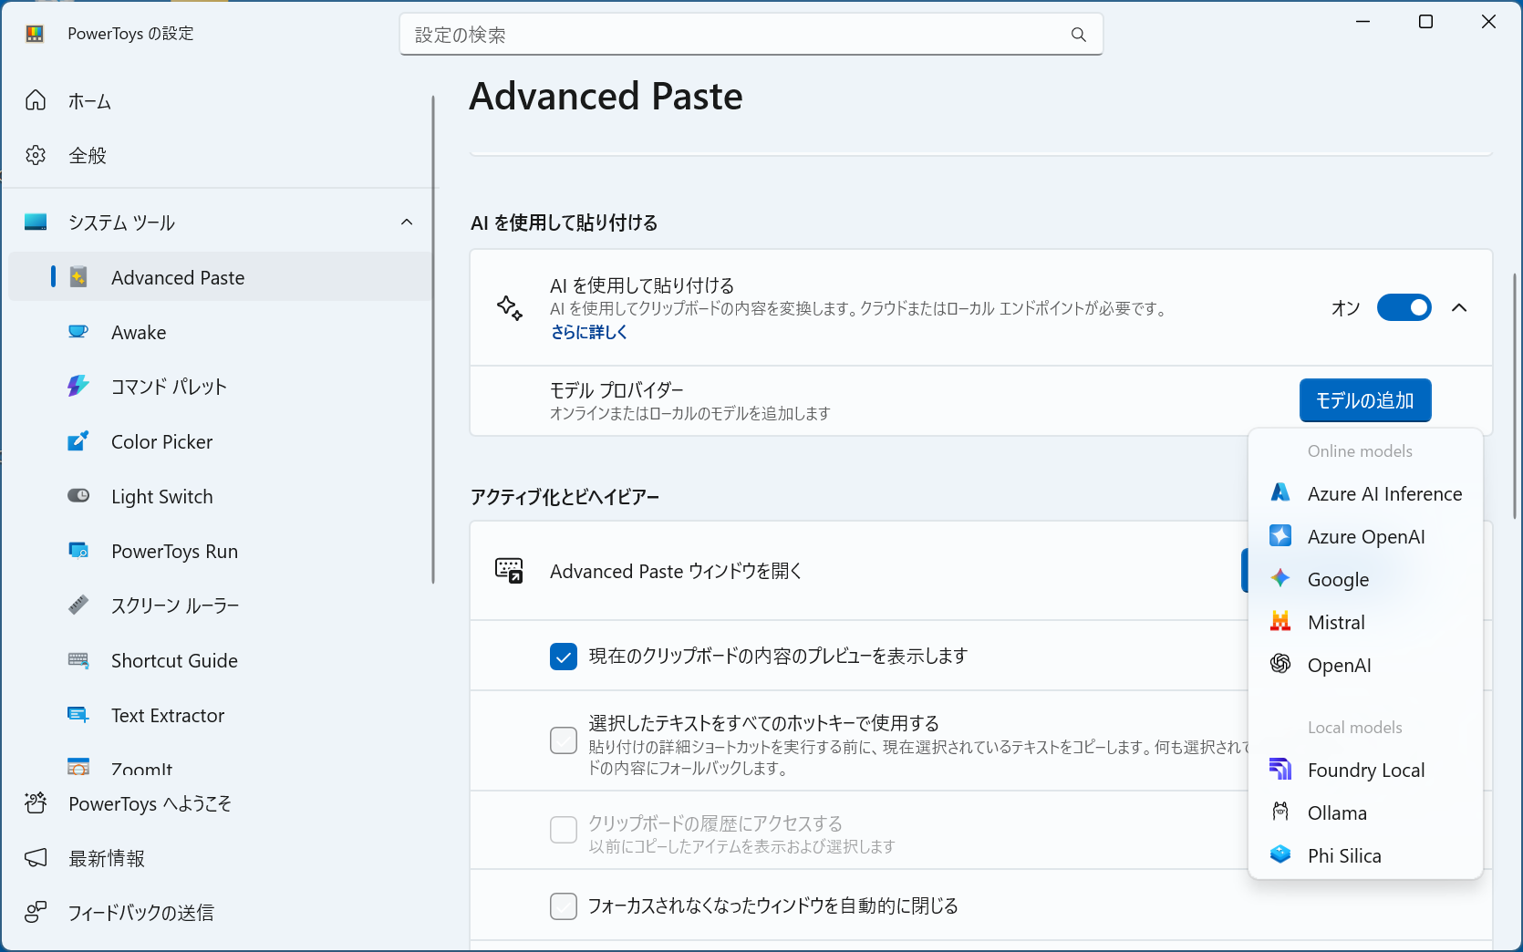Open the Color Picker label in sidebar
1523x952 pixels.
[162, 442]
